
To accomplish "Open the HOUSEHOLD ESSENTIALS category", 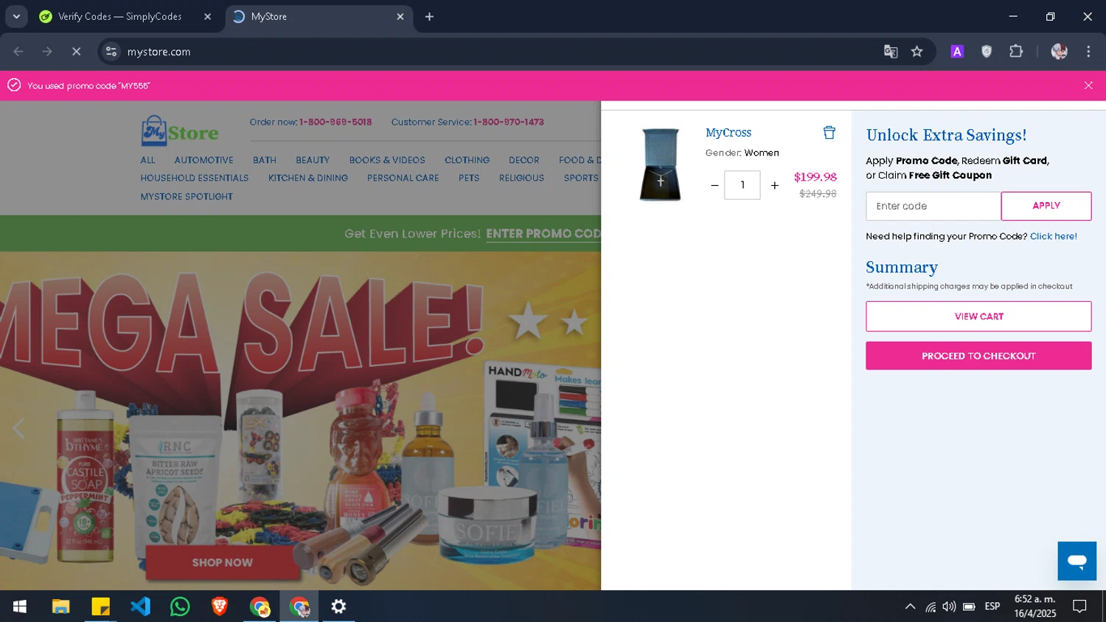I will [x=195, y=178].
